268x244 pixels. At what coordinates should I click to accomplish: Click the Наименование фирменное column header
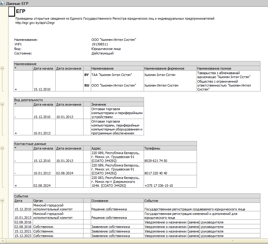[x=164, y=68]
